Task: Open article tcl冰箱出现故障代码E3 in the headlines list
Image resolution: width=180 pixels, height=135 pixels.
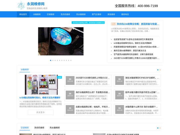Action: [x=133, y=43]
